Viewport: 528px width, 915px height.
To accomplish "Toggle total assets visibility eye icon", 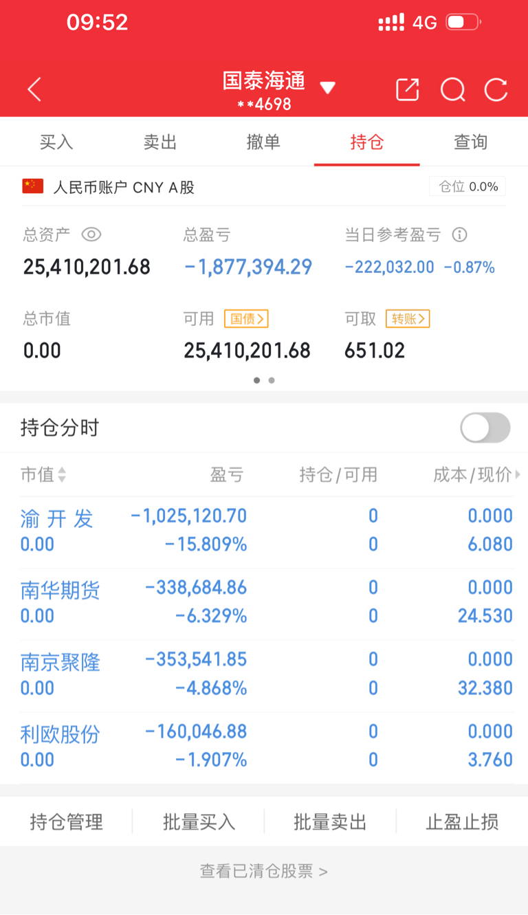I will [91, 234].
